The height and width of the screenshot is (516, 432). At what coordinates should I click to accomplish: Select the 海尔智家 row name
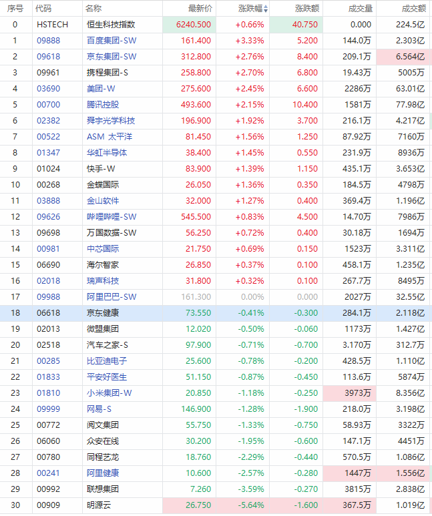(x=103, y=265)
